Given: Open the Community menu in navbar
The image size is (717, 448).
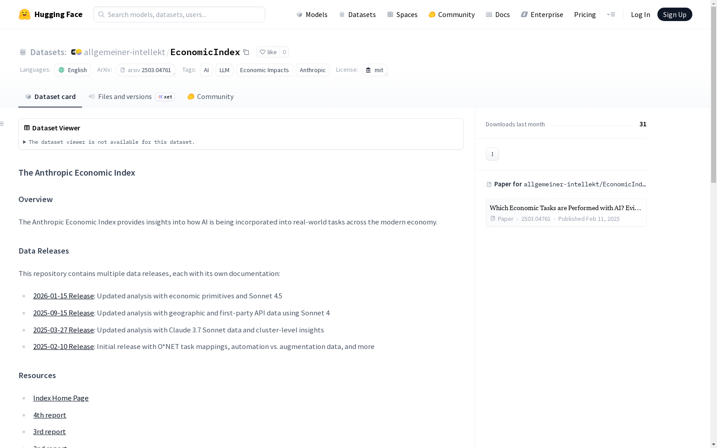Looking at the screenshot, I should point(452,14).
